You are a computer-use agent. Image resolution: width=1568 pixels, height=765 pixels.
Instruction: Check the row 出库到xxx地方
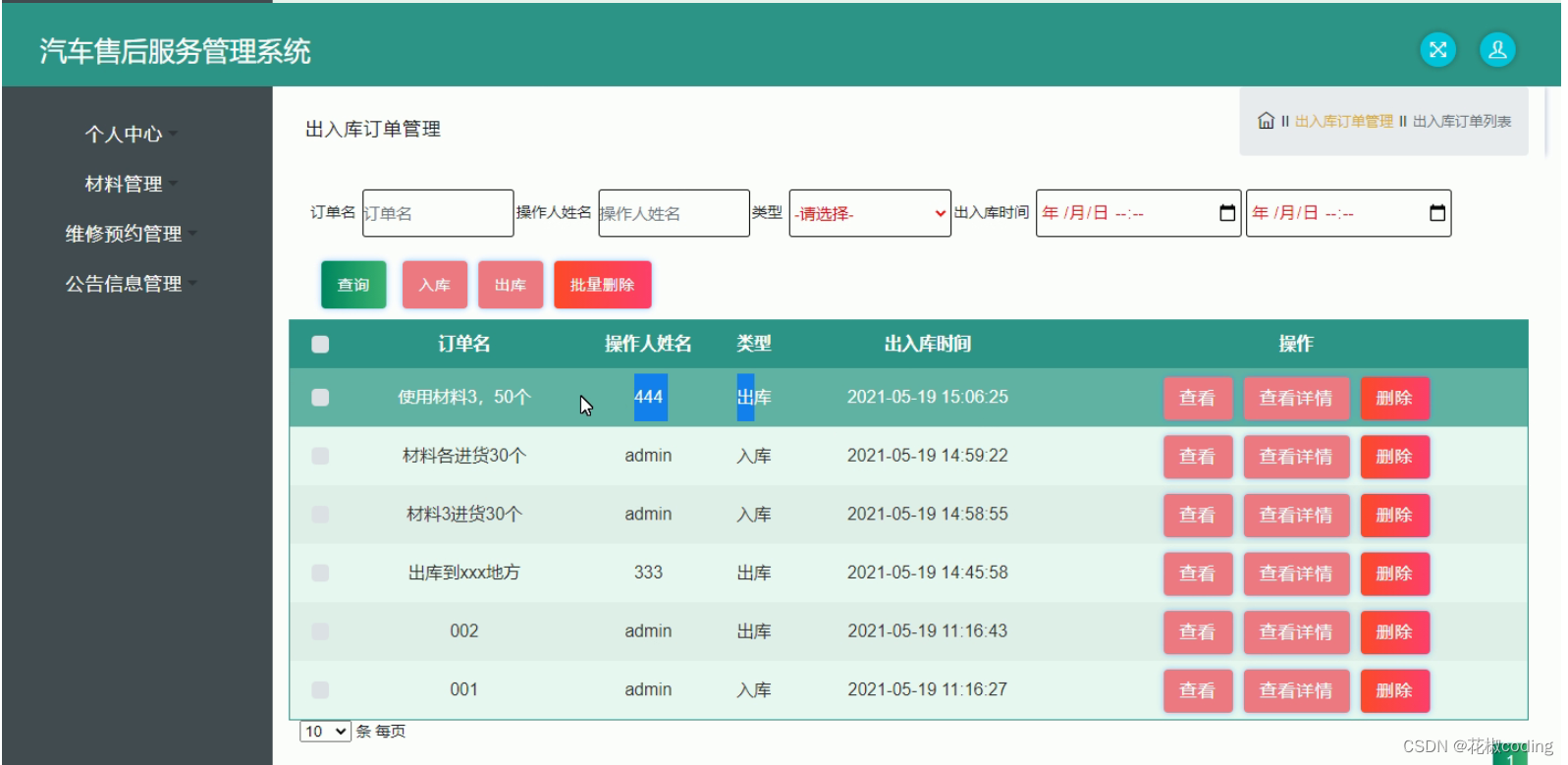[320, 573]
